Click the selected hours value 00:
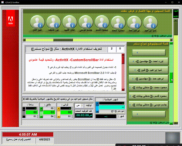 [32, 113]
